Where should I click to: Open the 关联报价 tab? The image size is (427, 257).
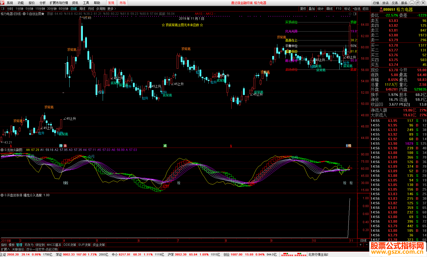tap(18, 249)
